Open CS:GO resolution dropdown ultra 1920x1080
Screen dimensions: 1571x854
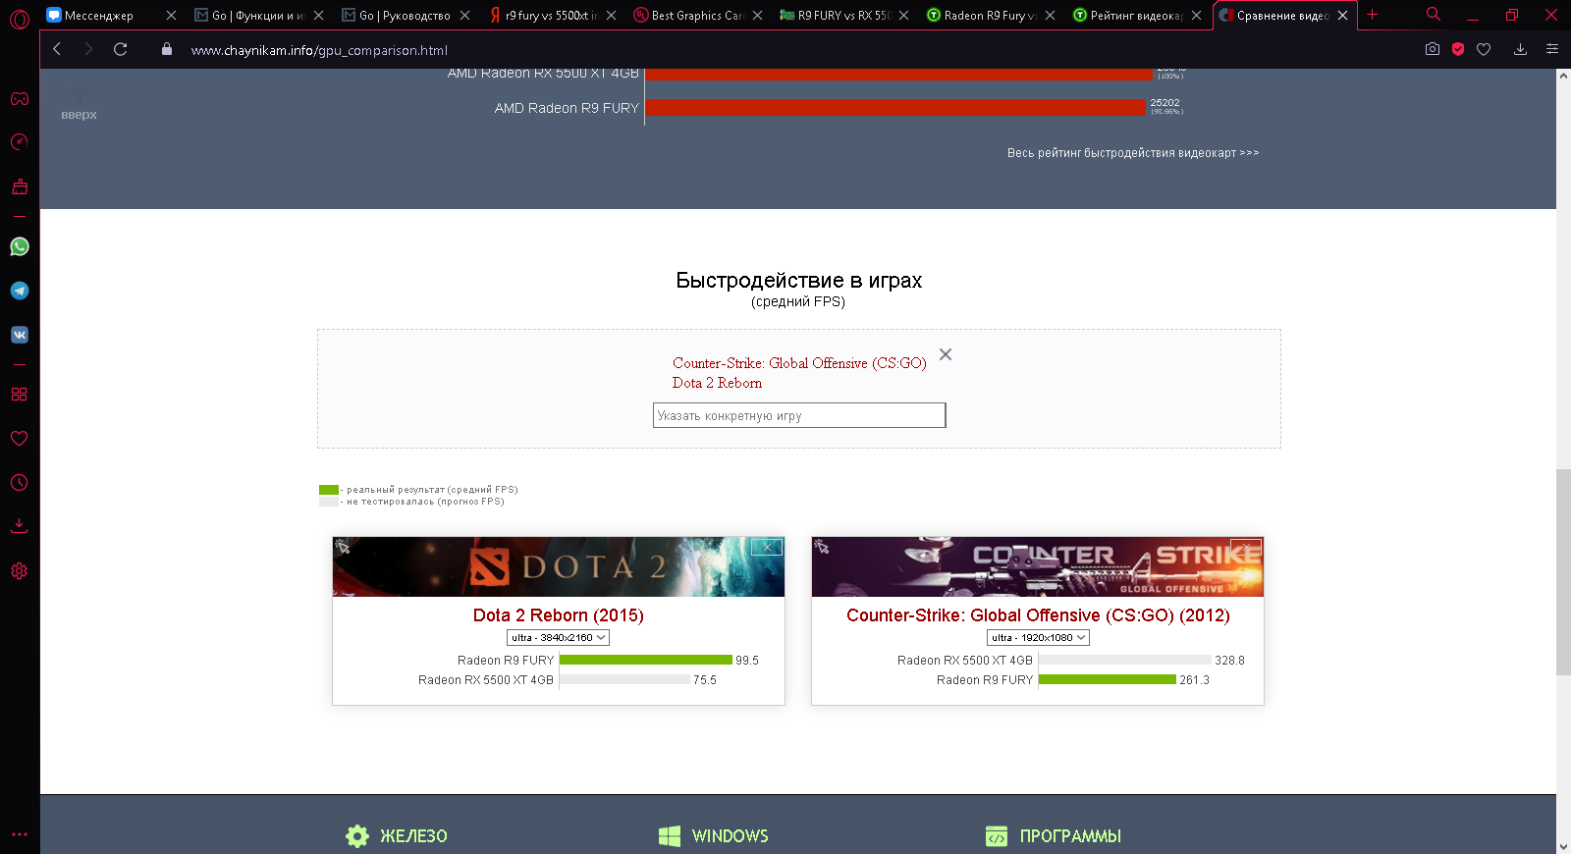(x=1038, y=638)
